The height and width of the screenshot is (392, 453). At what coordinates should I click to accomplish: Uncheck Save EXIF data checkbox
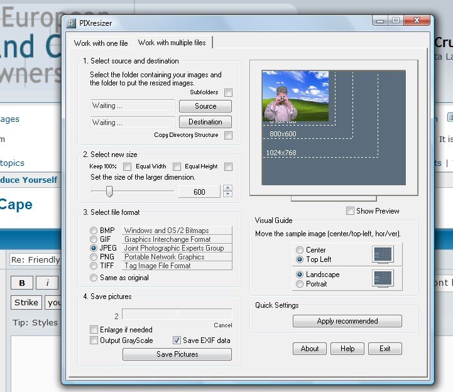[x=177, y=340]
